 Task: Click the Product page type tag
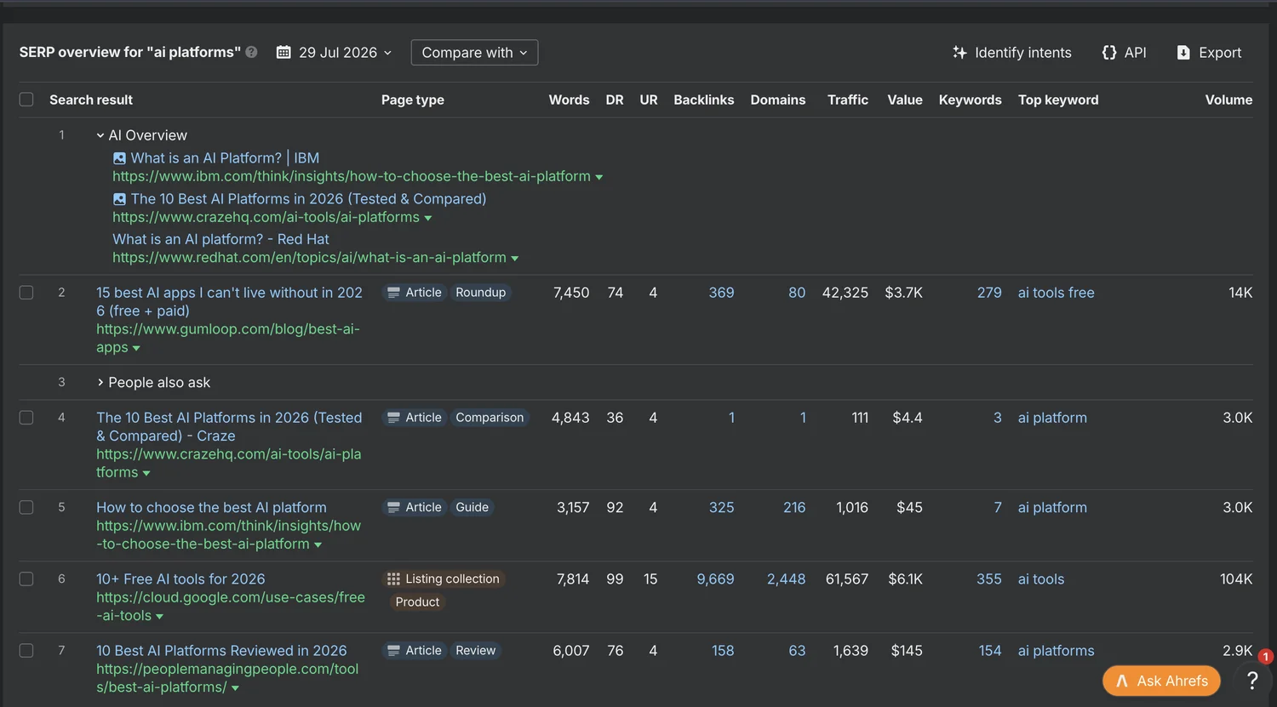pos(417,602)
